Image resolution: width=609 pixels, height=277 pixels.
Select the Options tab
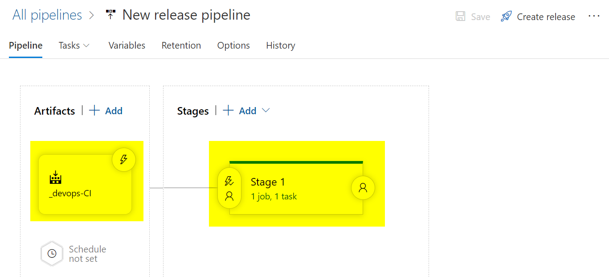click(233, 45)
